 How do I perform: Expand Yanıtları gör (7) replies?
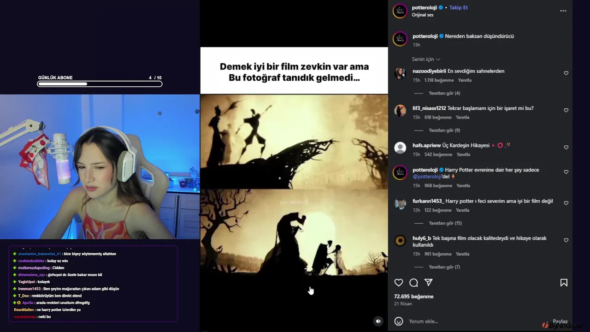tap(444, 267)
